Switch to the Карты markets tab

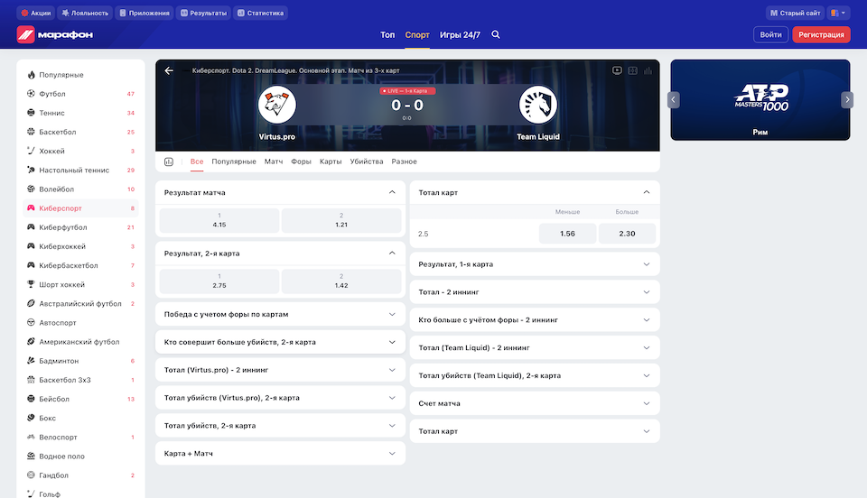(331, 161)
